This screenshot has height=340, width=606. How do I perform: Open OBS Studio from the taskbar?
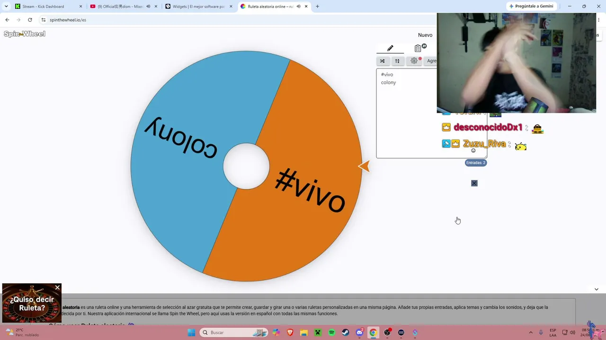[387, 332]
